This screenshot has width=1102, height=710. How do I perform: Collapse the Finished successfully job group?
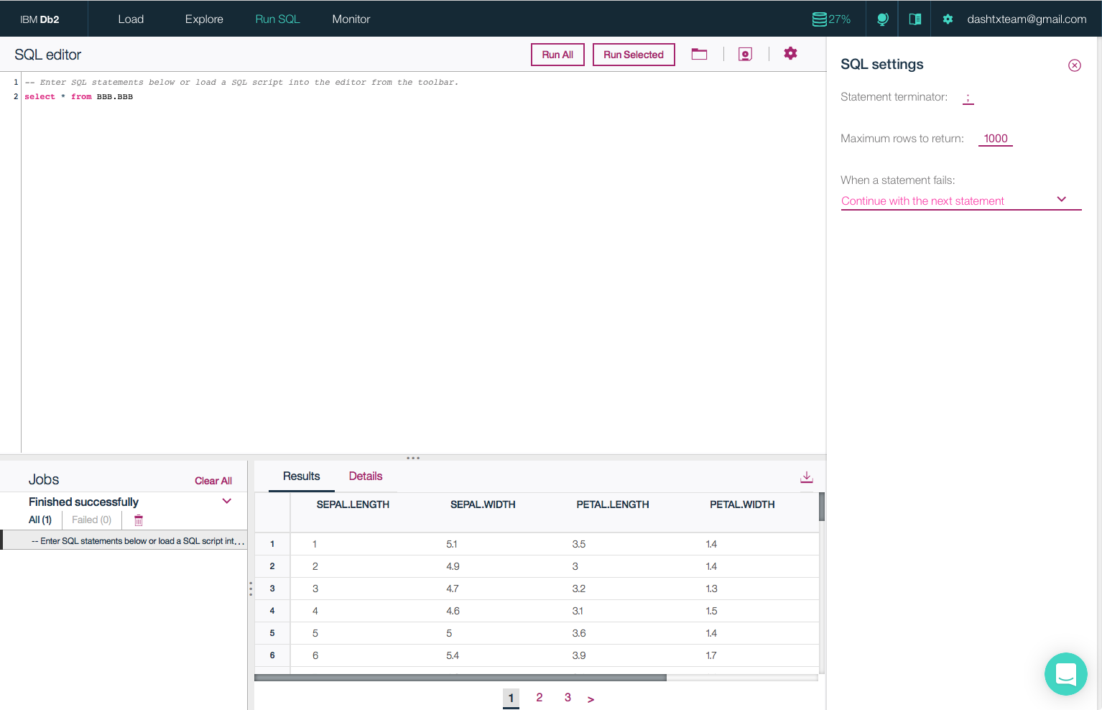(227, 502)
